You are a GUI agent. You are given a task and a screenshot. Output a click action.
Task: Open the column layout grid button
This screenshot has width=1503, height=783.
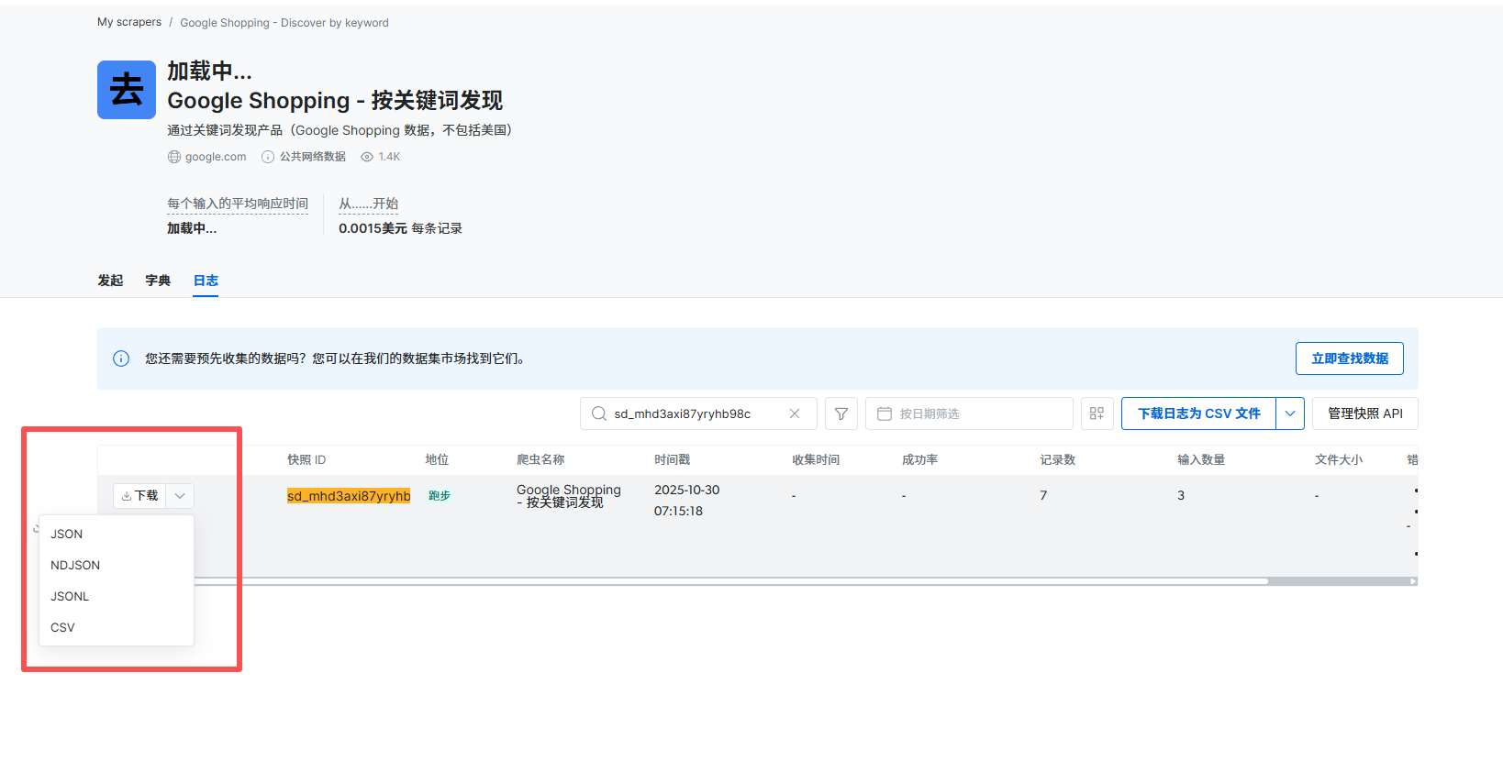[x=1097, y=414]
